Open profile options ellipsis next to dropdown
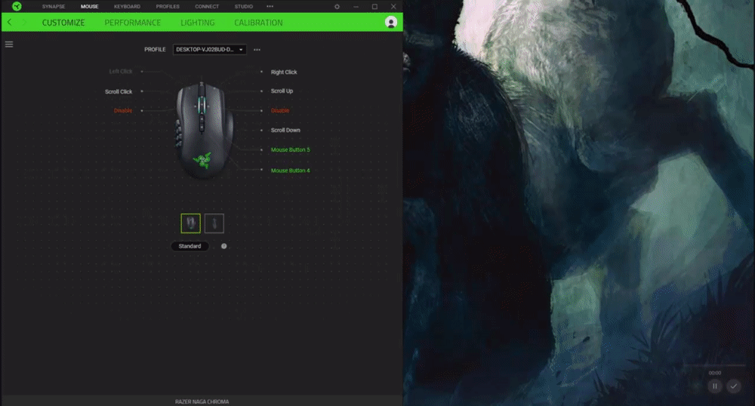Screen dimensions: 755x406 point(257,50)
